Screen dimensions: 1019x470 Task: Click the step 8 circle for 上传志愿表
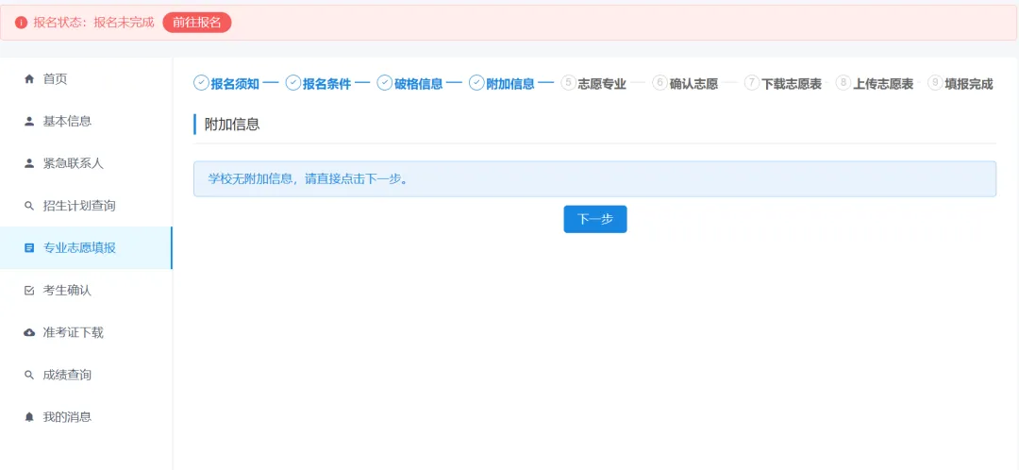(844, 83)
